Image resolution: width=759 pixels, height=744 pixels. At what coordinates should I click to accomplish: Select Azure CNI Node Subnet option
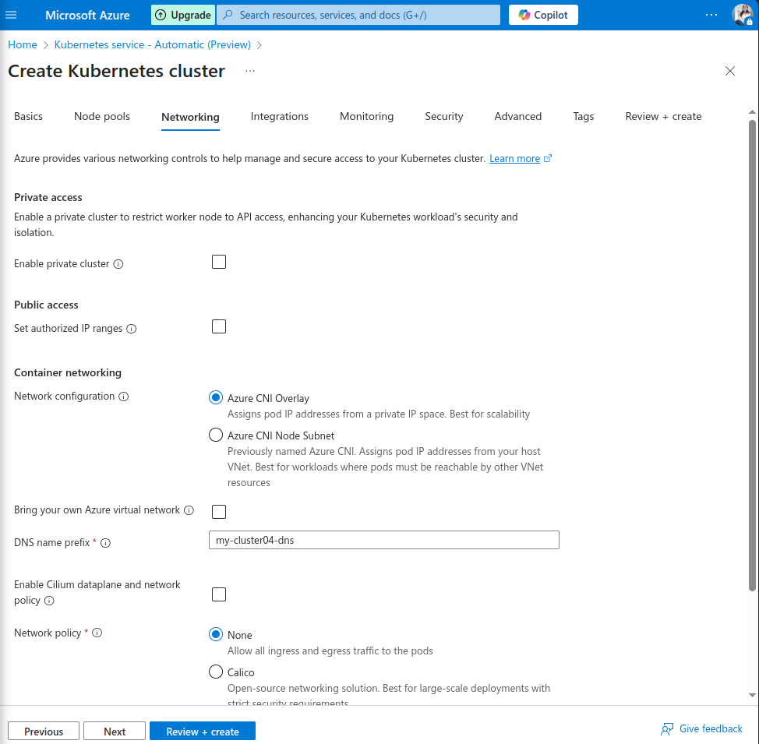click(x=216, y=435)
